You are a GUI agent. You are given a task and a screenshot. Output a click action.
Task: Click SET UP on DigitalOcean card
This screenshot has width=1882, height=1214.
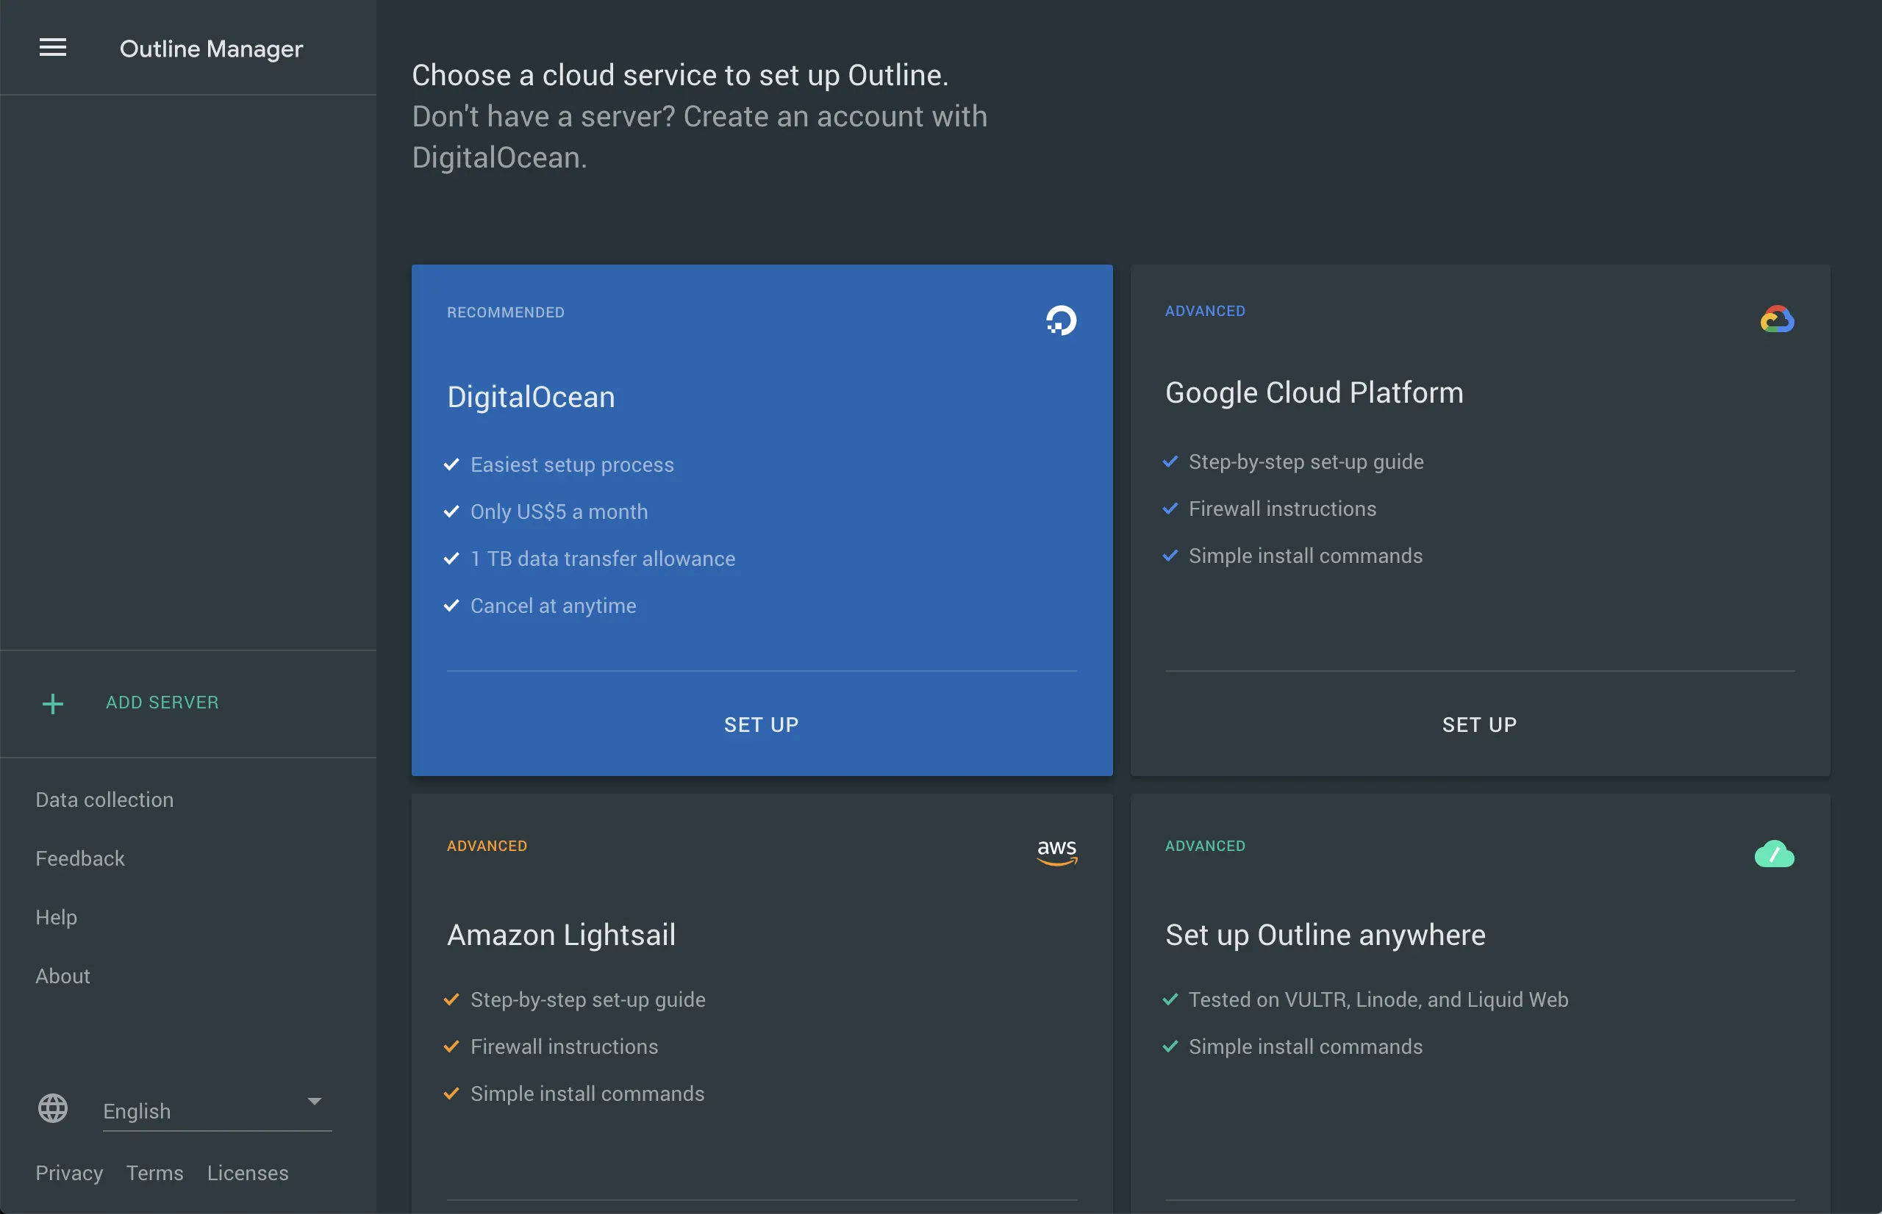click(762, 725)
